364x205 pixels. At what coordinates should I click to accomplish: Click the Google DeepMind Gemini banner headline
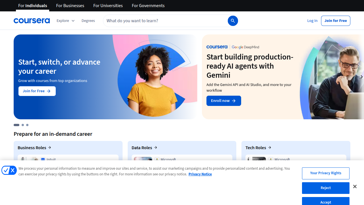pyautogui.click(x=250, y=66)
